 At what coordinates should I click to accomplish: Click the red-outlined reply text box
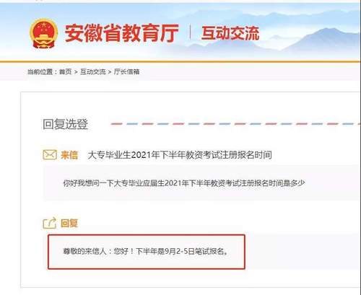147,252
